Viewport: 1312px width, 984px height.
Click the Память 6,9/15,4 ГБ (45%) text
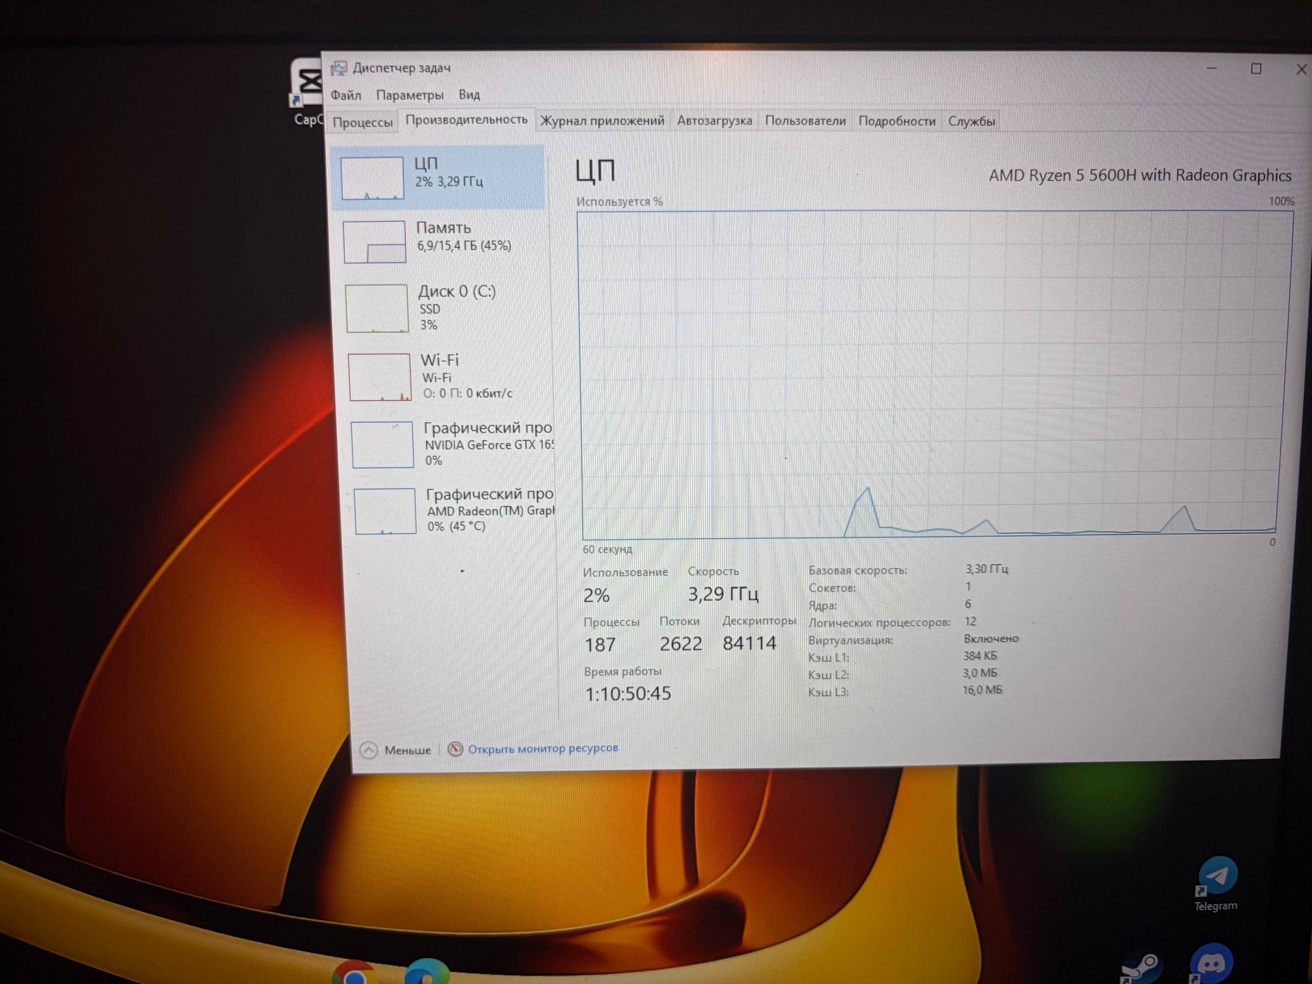tap(464, 246)
